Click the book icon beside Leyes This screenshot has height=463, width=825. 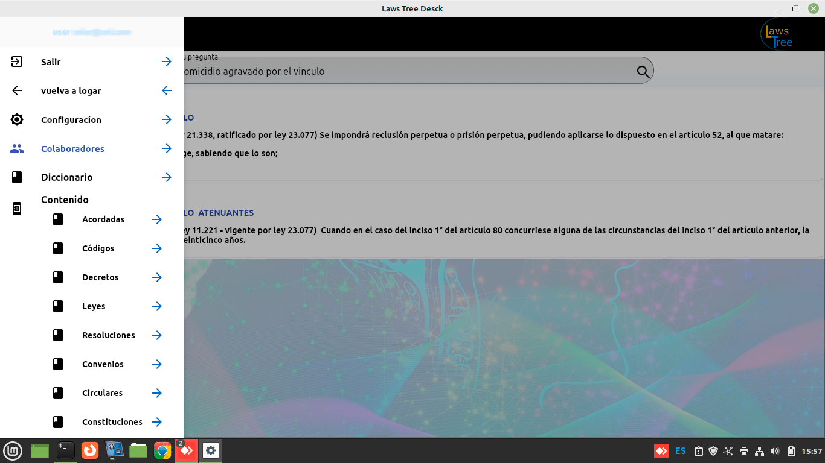[58, 306]
